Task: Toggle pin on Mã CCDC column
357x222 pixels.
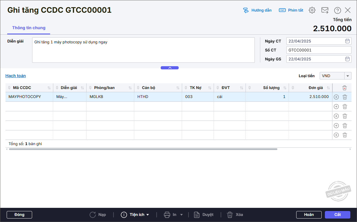Action: tap(10, 88)
